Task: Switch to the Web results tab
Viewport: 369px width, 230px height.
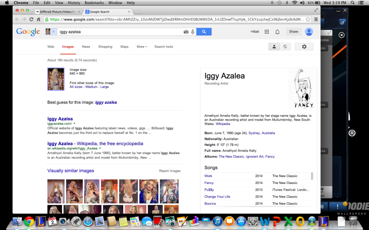Action: (x=50, y=47)
